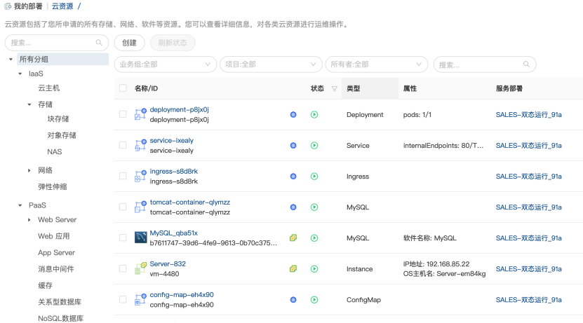This screenshot has width=583, height=323.
Task: Select 消息中间件 in the sidebar tree
Action: (x=55, y=269)
